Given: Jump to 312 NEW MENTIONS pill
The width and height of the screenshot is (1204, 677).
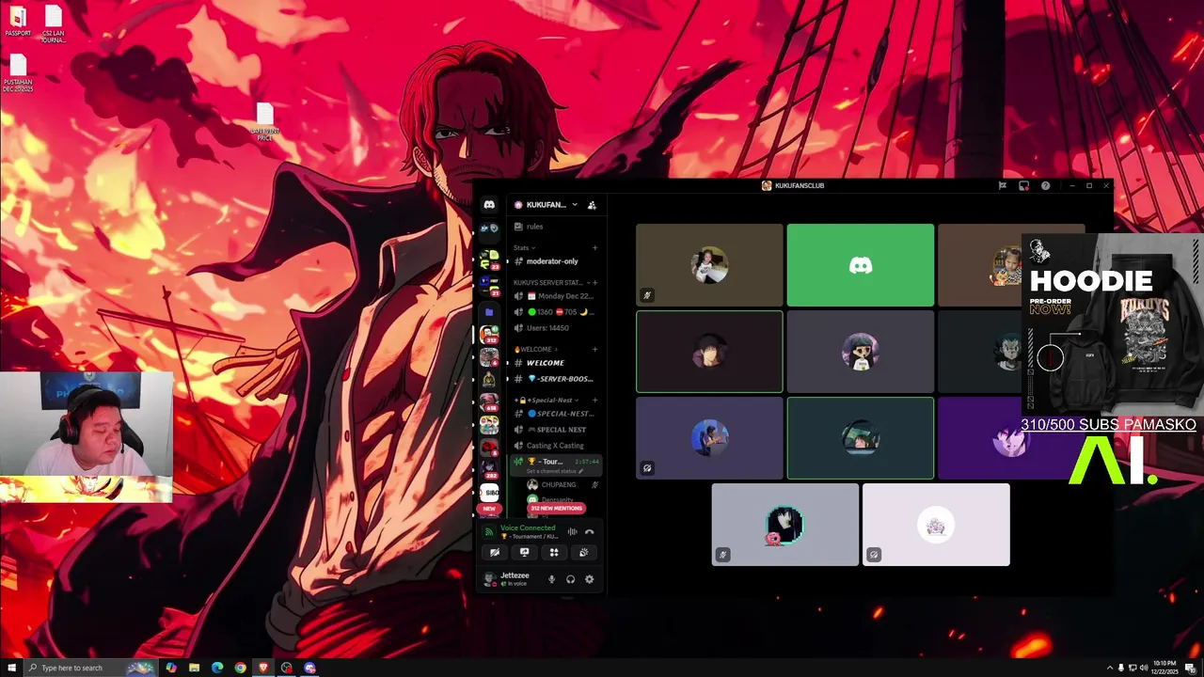Looking at the screenshot, I should (x=556, y=509).
